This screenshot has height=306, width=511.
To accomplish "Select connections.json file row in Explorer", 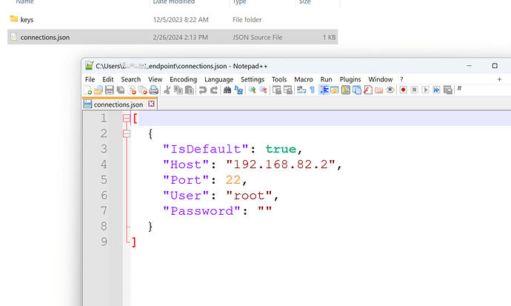I will point(173,37).
